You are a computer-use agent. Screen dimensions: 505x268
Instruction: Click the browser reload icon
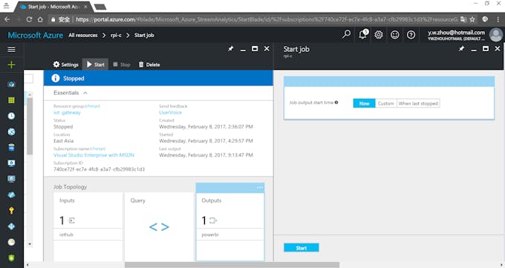pos(29,19)
